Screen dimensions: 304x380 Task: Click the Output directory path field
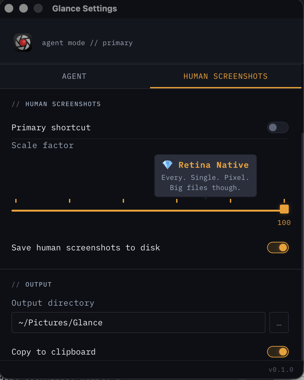(x=138, y=322)
